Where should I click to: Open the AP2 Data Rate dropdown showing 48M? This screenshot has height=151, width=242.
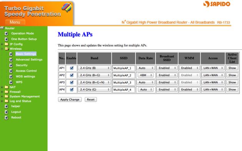tap(146, 75)
